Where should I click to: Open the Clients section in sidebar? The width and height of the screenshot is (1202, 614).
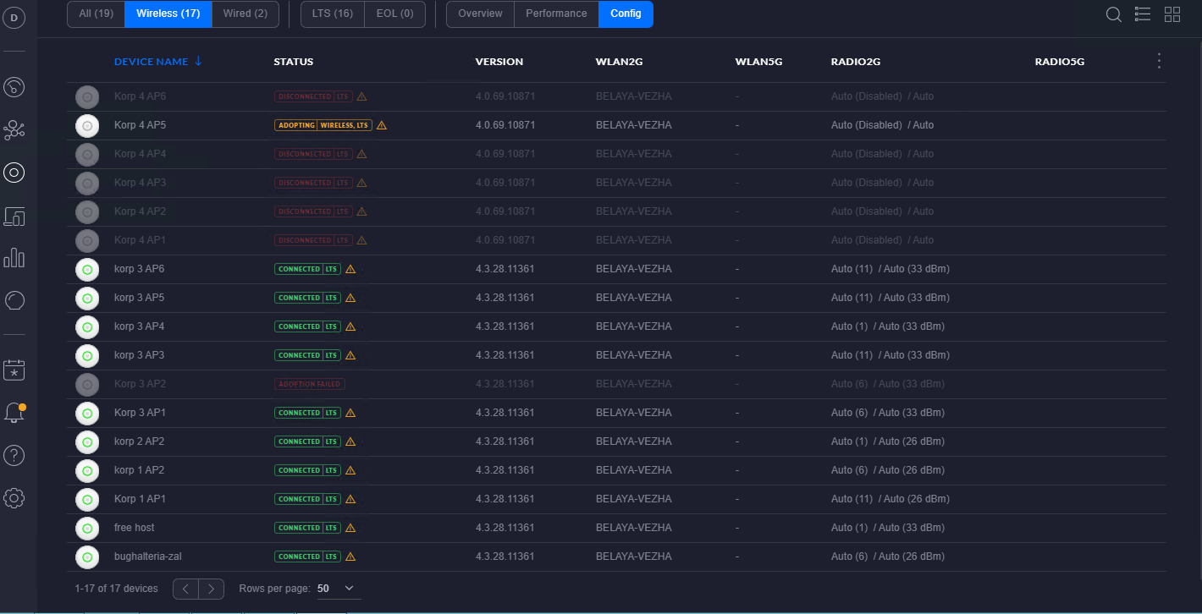point(14,217)
